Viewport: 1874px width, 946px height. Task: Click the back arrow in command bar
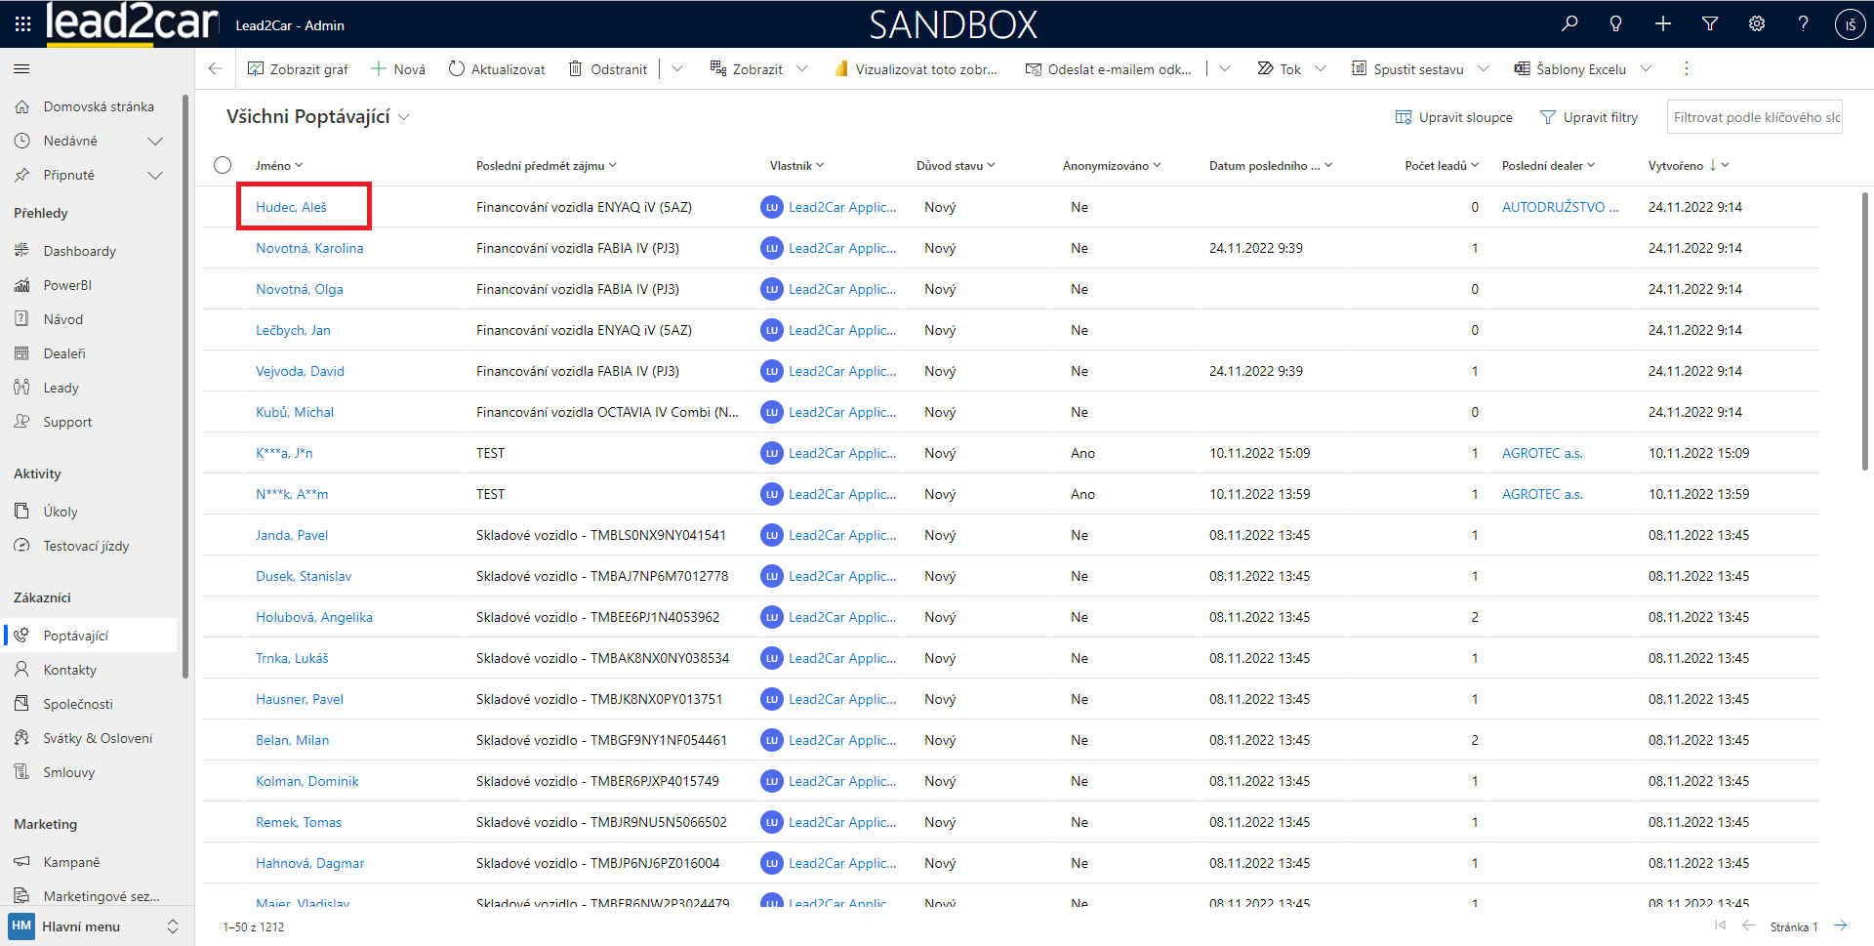tap(216, 68)
